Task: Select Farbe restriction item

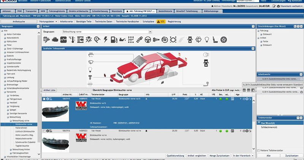Action: pos(266,42)
